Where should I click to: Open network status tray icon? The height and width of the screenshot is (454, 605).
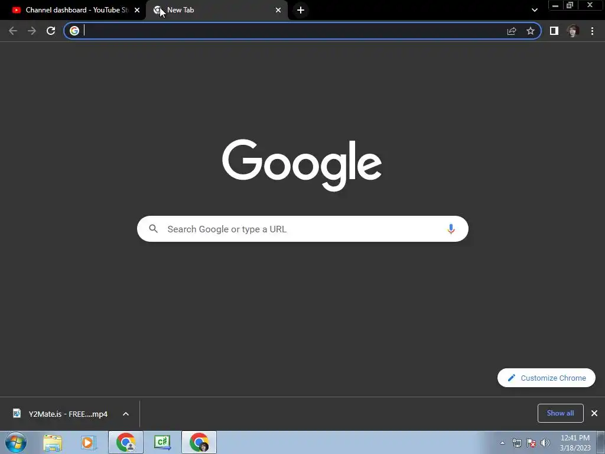[516, 443]
